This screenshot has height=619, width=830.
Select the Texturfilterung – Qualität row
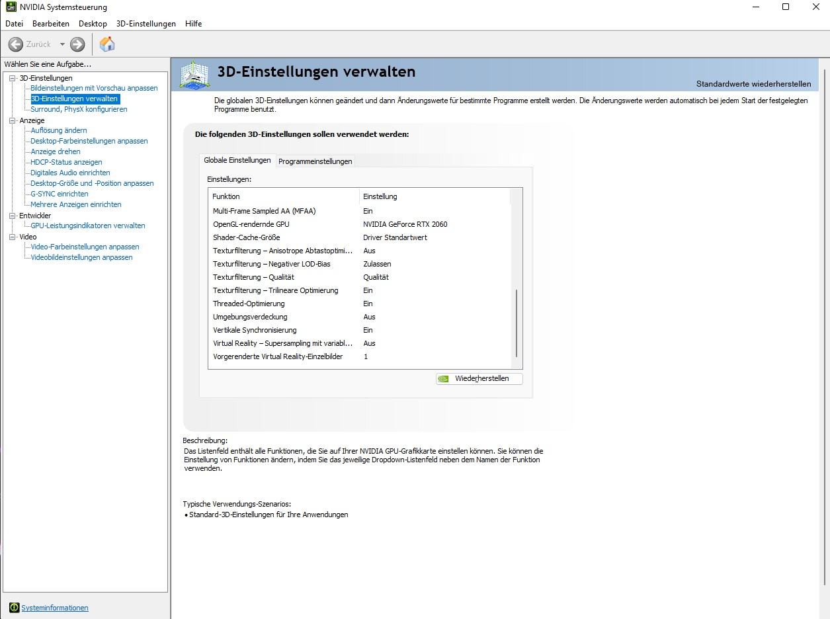pos(360,277)
